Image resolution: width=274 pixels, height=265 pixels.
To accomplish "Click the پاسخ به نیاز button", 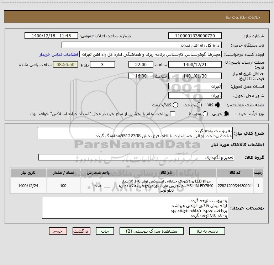I will point(207,231).
